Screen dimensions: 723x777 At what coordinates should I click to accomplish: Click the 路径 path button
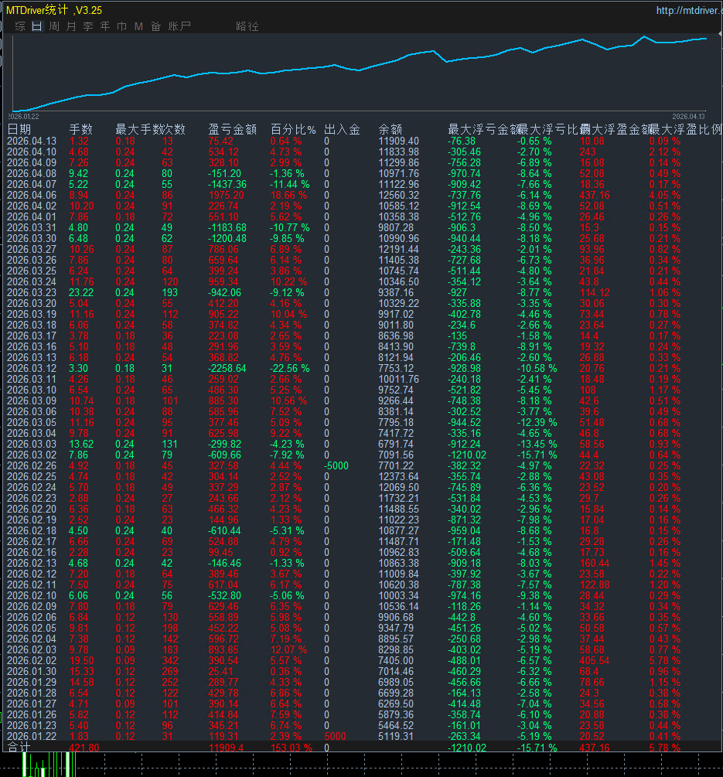tap(247, 26)
